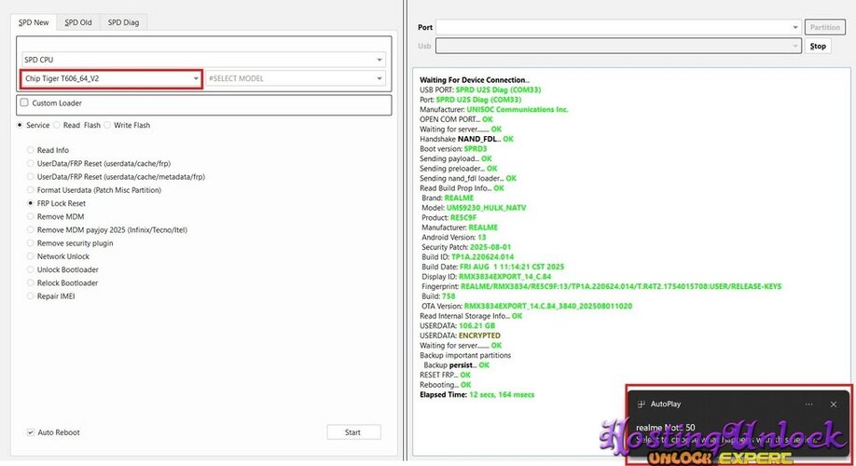
Task: Select the Write Flash radio option
Action: click(x=107, y=125)
